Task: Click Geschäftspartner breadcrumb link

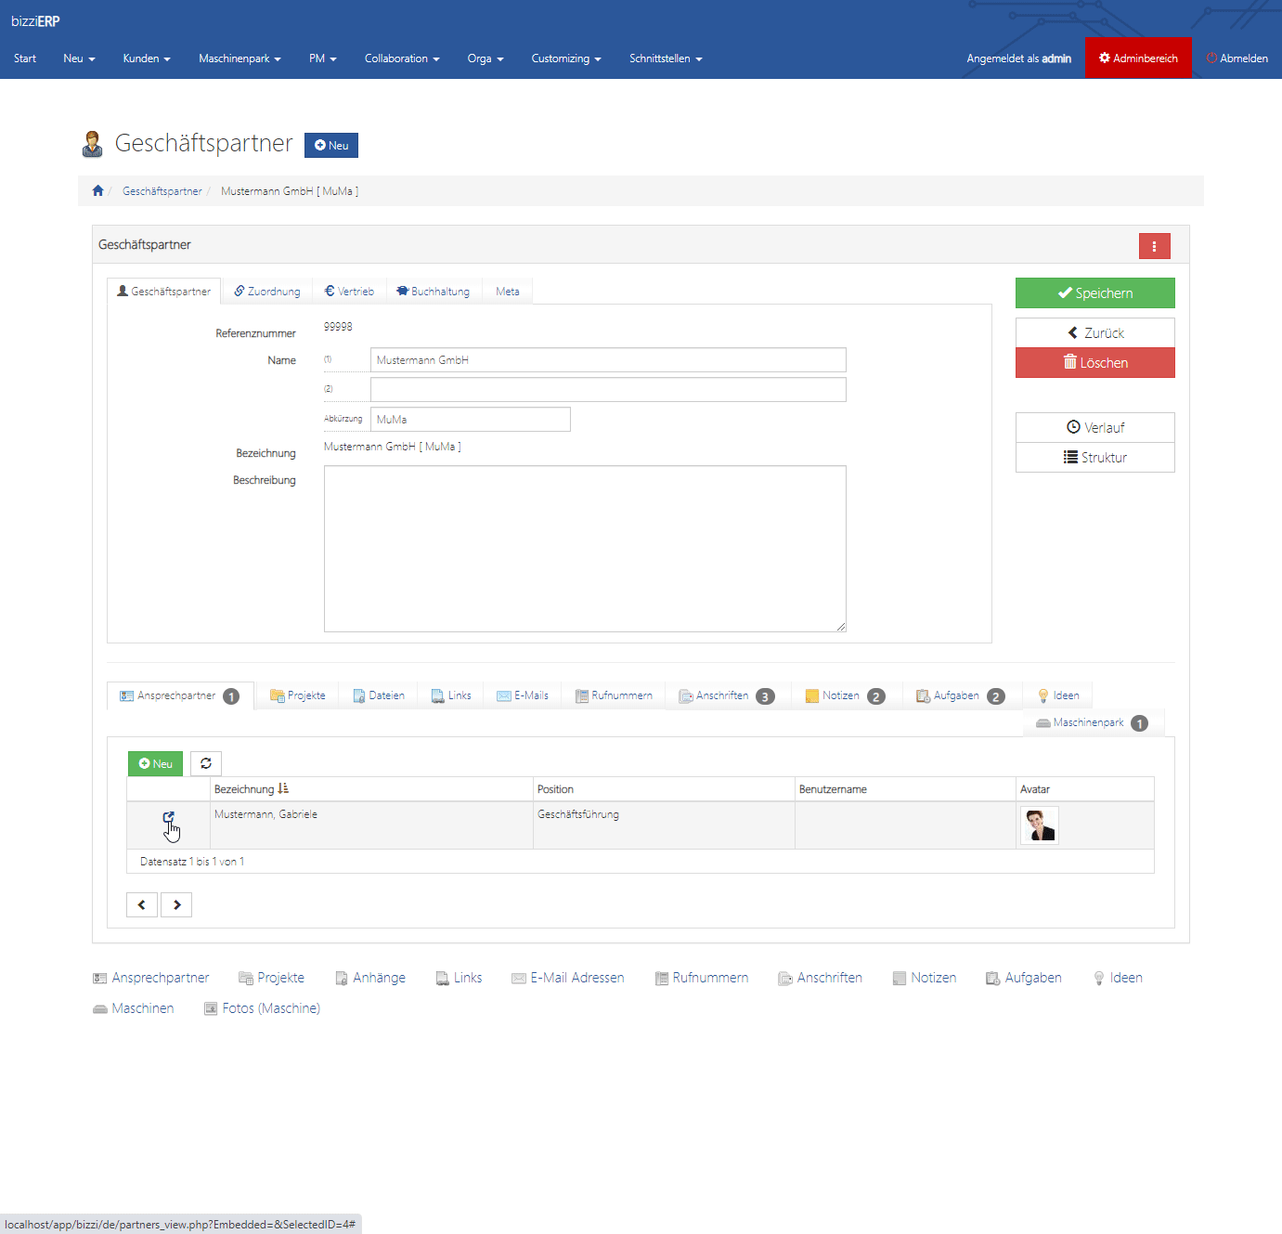Action: click(x=162, y=191)
